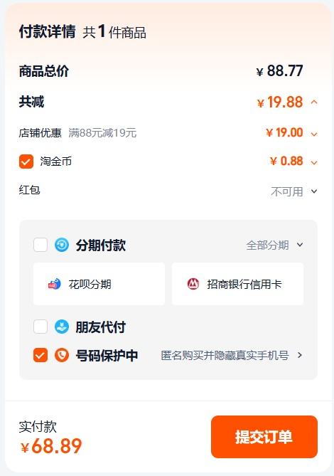This screenshot has height=476, width=334.
Task: Select the 招商银行信用卡 payment option
Action: (237, 284)
